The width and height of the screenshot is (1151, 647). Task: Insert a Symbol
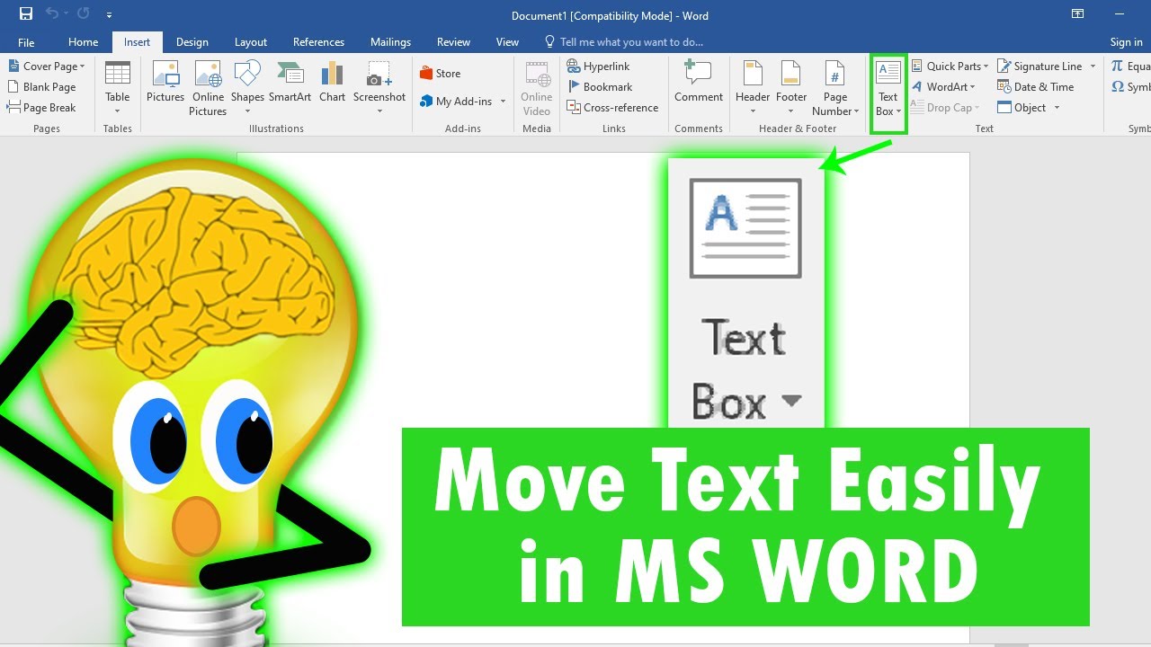tap(1130, 87)
